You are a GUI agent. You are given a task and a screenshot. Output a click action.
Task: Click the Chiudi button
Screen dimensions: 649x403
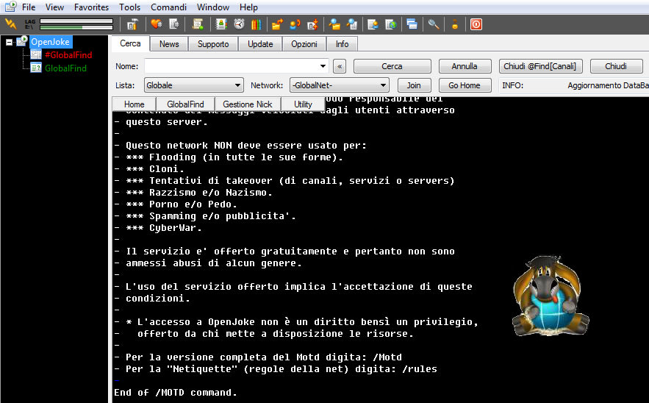[x=616, y=66]
